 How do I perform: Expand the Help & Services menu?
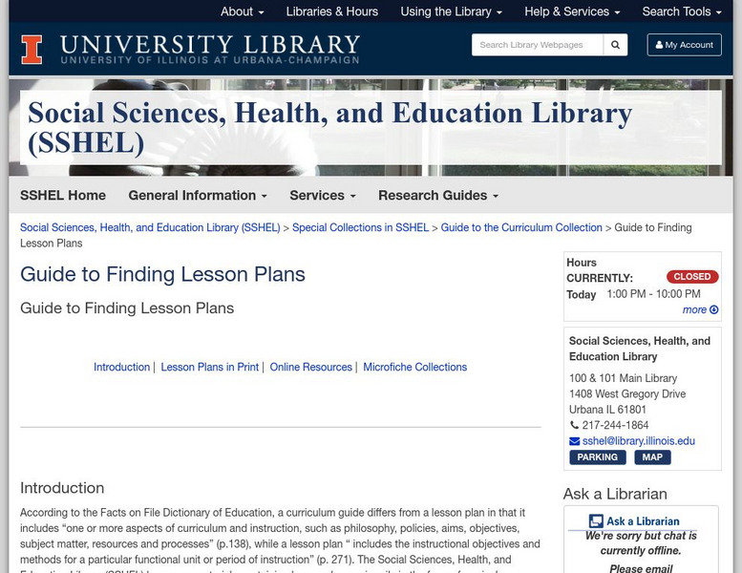point(572,11)
